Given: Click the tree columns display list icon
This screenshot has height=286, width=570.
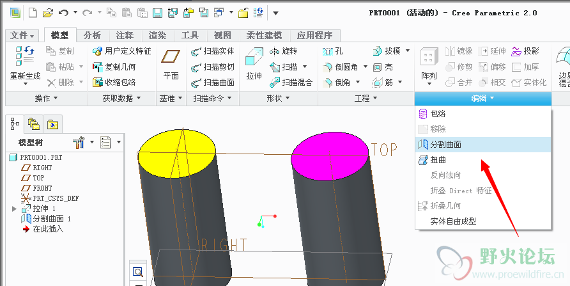Looking at the screenshot, I should 105,142.
